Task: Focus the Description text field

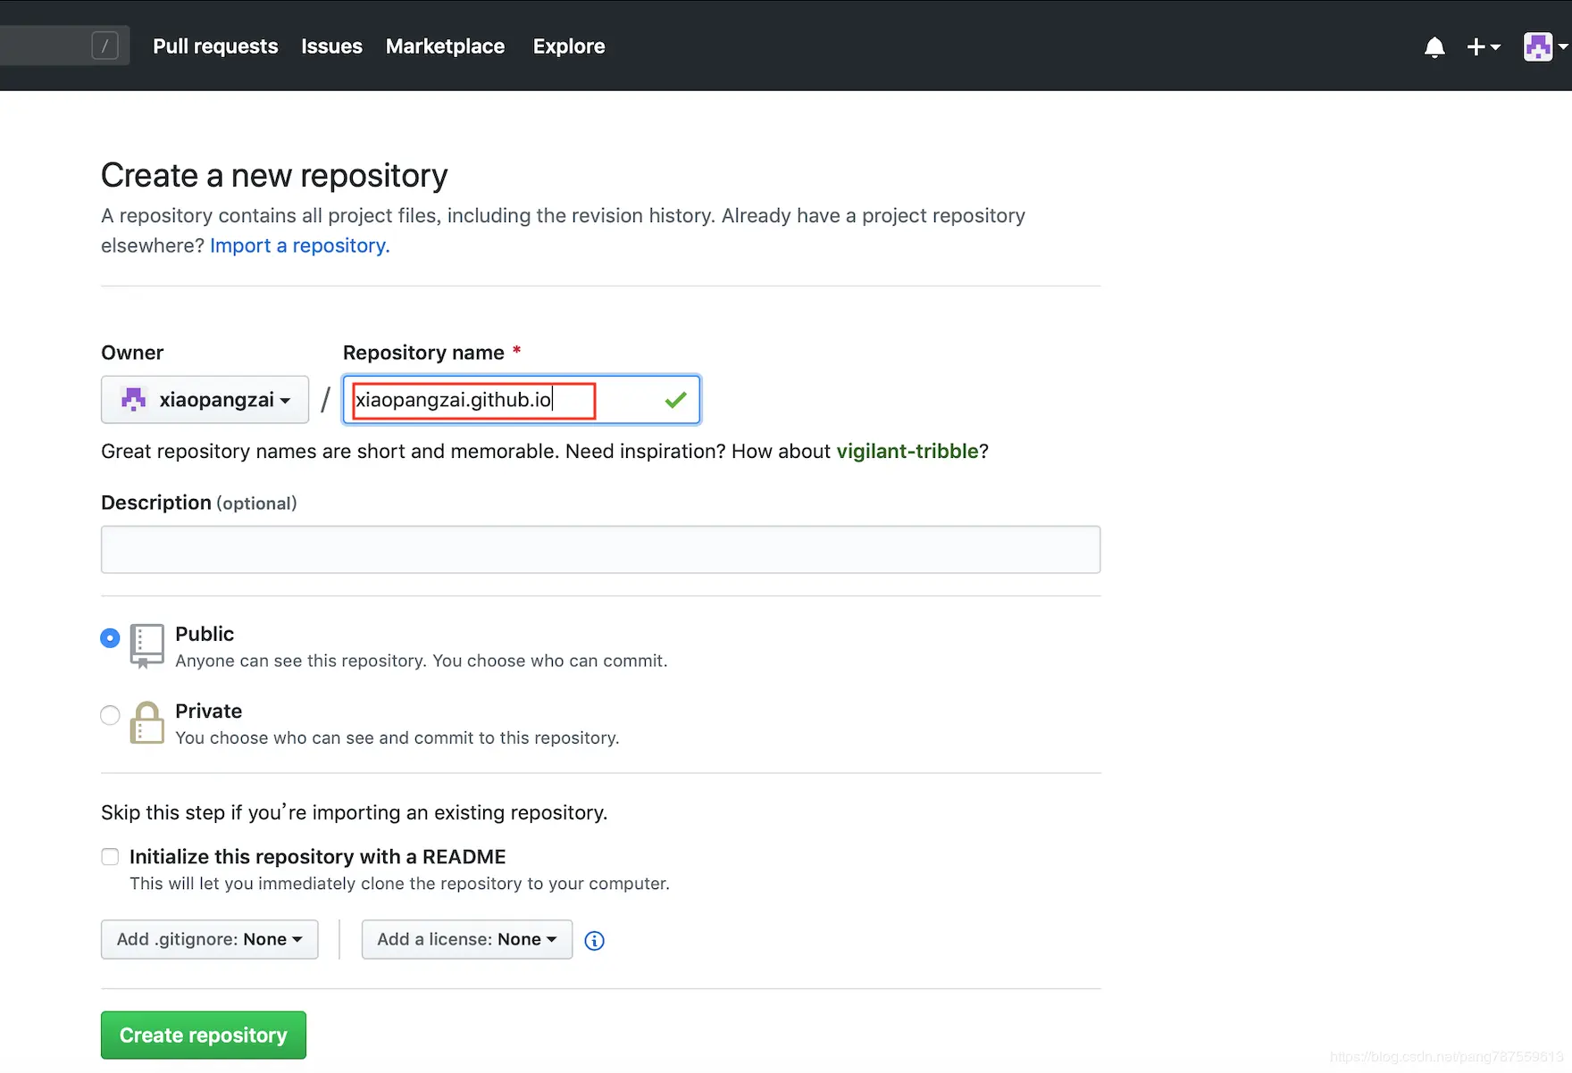Action: [x=600, y=550]
